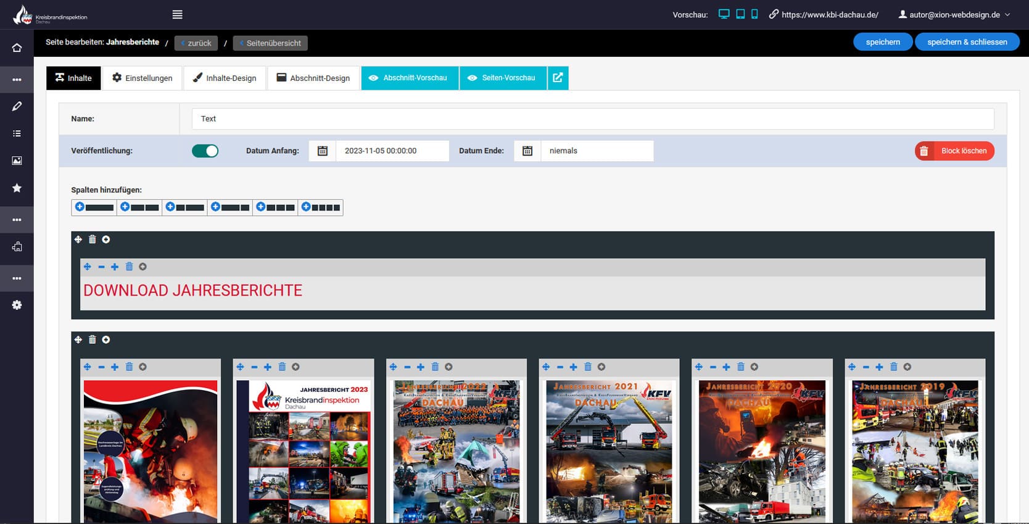Open the image gallery icon in the sidebar
The width and height of the screenshot is (1029, 524).
pos(17,160)
